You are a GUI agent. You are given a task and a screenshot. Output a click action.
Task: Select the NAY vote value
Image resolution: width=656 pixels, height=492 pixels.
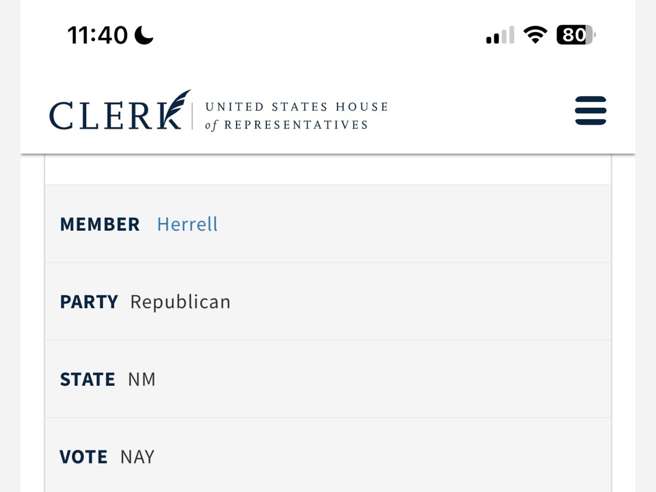click(137, 457)
